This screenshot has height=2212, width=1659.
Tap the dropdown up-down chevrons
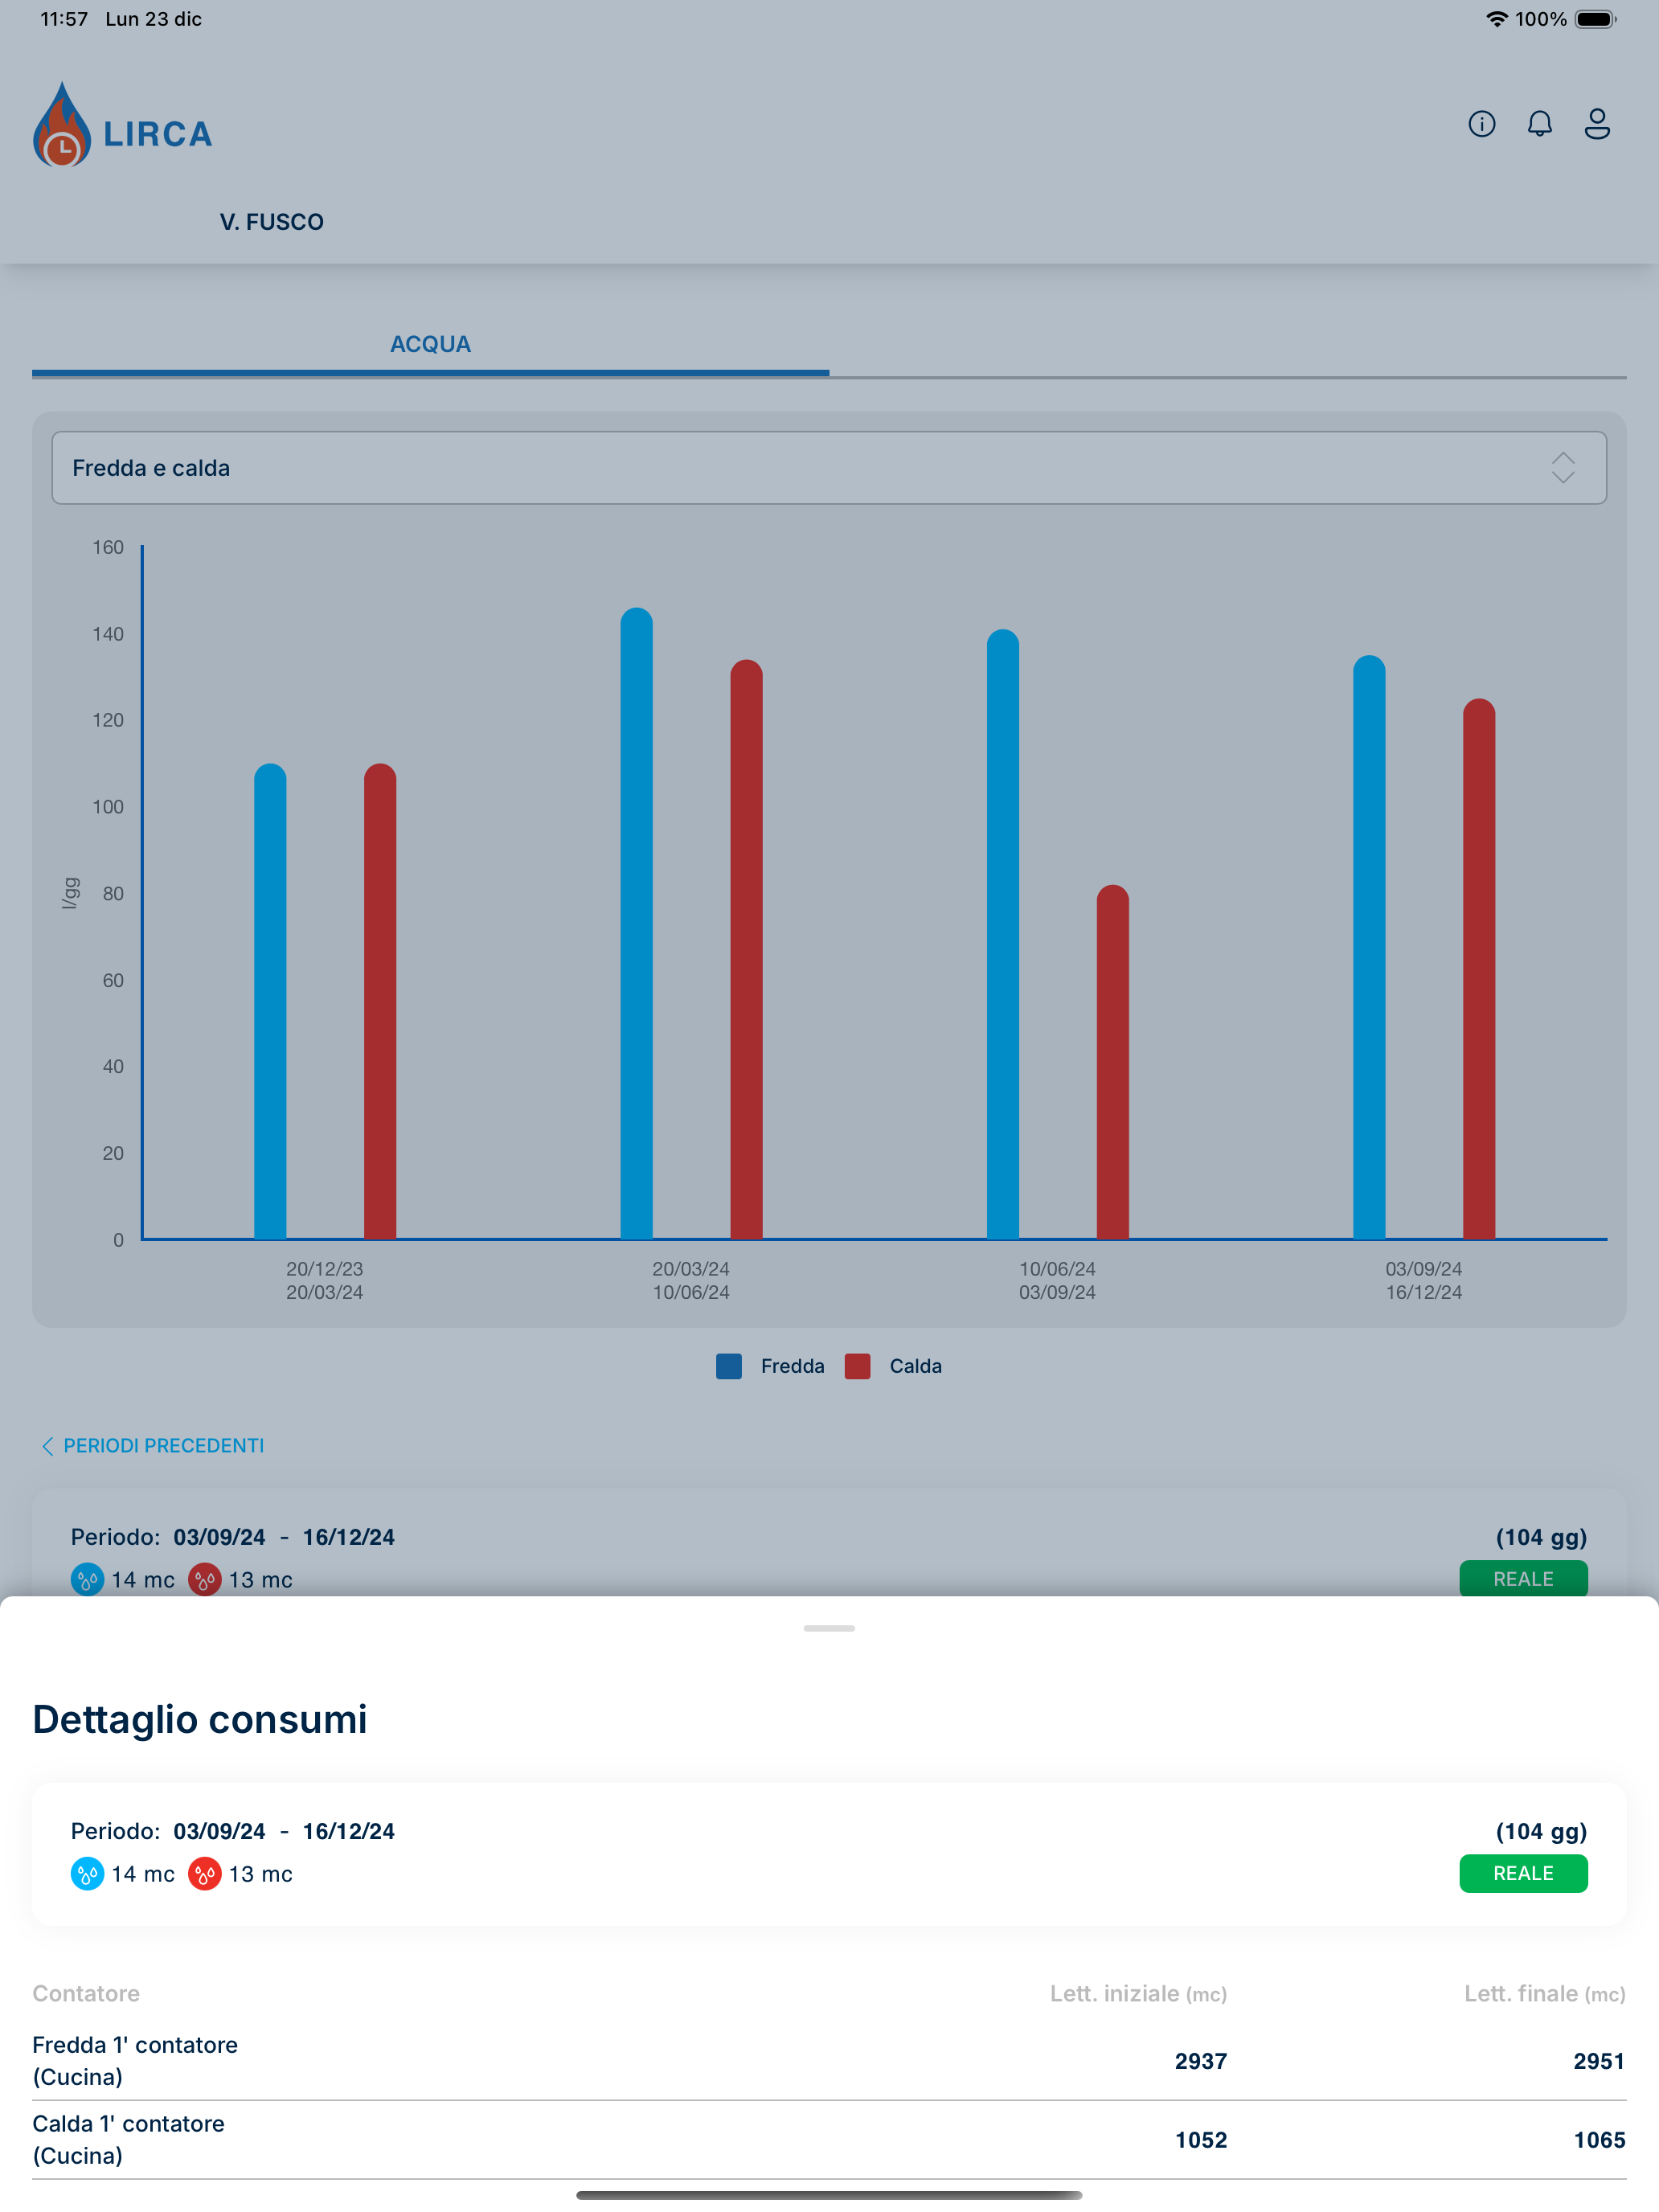click(x=1563, y=468)
